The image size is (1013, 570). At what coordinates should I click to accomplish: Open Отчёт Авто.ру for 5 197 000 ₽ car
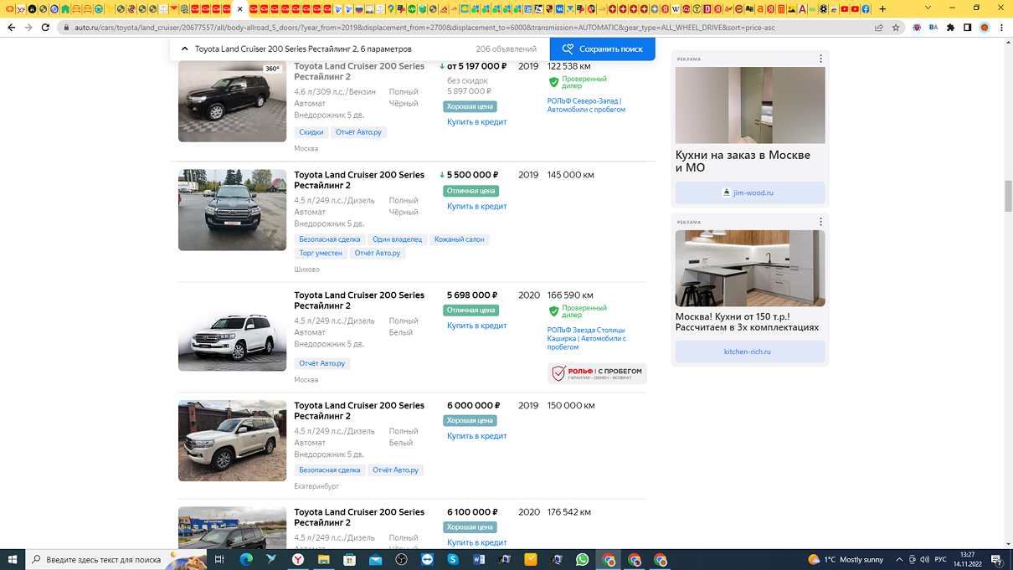coord(358,132)
